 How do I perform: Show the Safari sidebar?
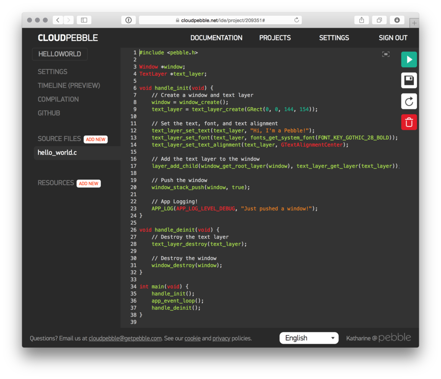point(84,20)
